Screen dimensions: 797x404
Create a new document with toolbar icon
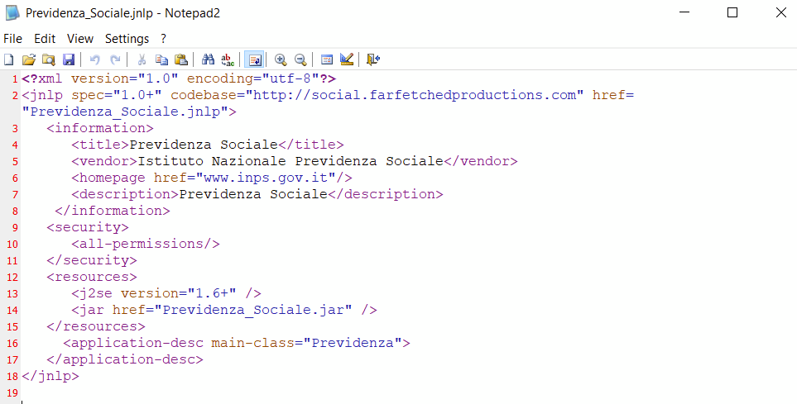[x=8, y=59]
